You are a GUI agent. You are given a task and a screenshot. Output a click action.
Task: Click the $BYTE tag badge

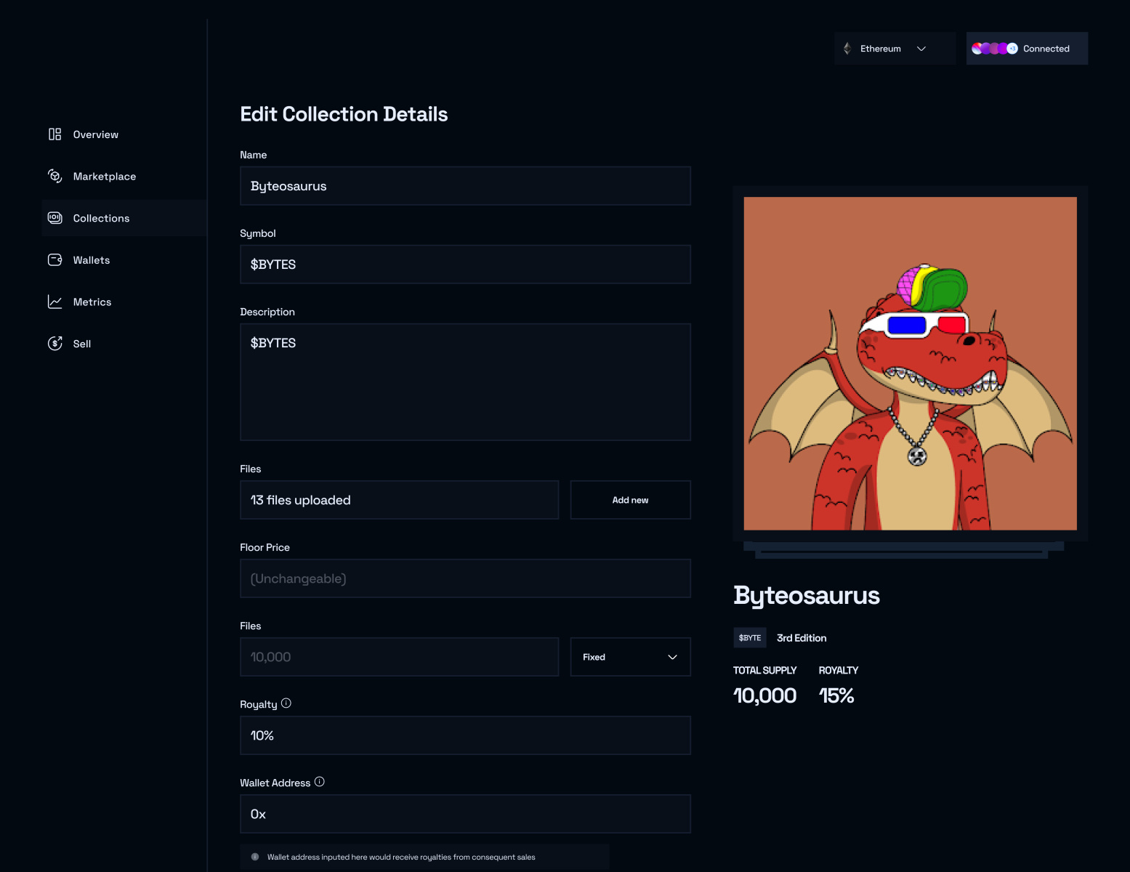750,638
